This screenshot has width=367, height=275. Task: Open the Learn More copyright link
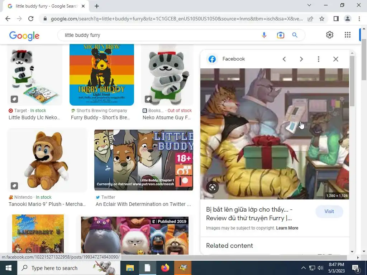coord(287,228)
